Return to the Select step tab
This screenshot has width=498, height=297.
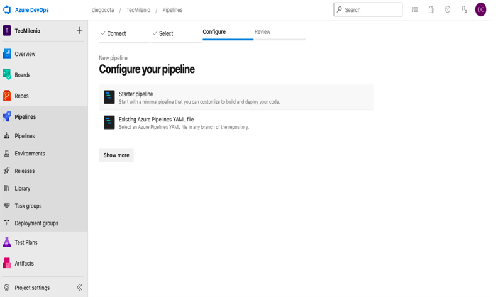click(176, 34)
